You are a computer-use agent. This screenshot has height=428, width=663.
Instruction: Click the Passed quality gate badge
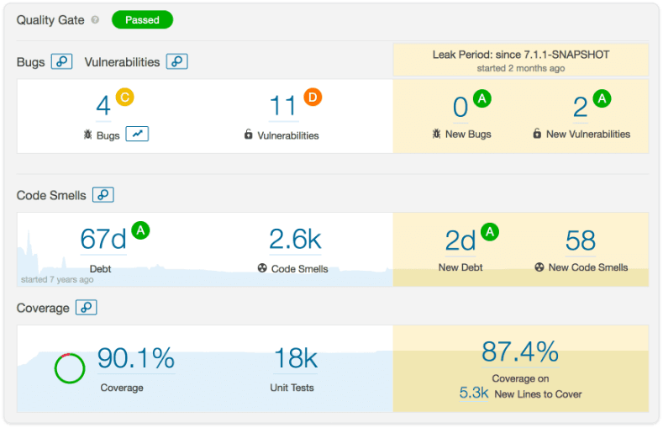143,20
